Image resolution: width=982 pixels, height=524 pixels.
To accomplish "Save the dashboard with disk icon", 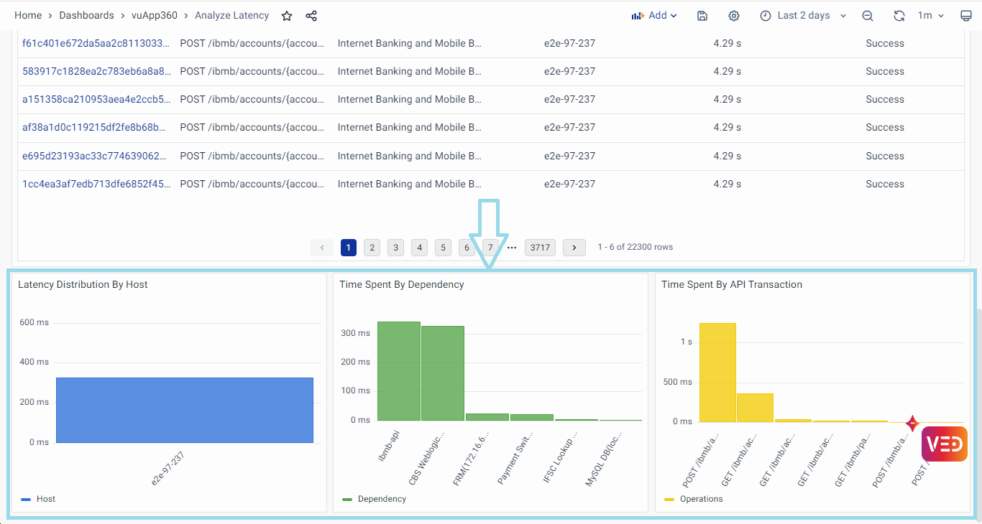I will 702,16.
